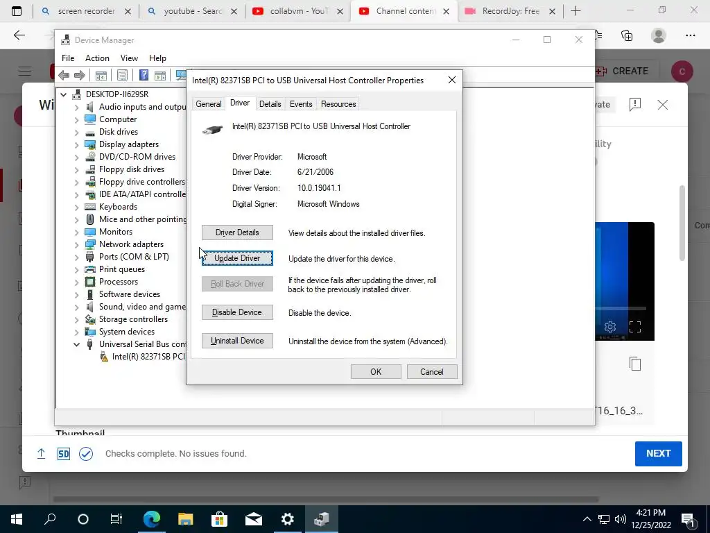
Task: Select the DVD/CD-ROM drives disc icon
Action: 90,157
